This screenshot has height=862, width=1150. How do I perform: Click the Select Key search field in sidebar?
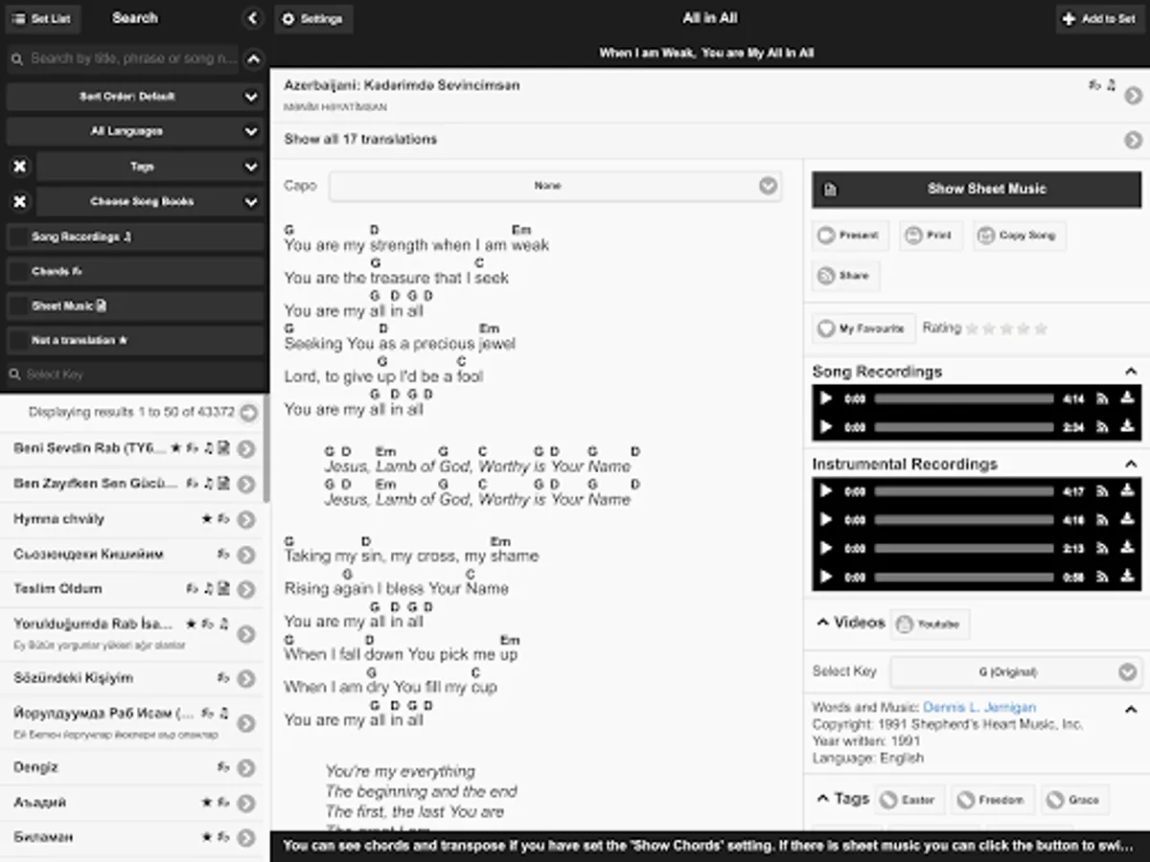tap(134, 374)
